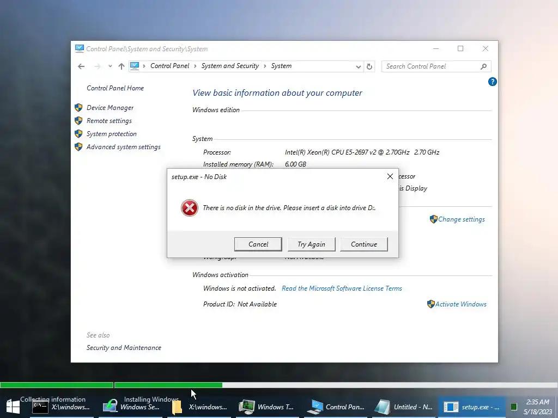Image resolution: width=558 pixels, height=418 pixels.
Task: Refresh the Control Panel System page
Action: pyautogui.click(x=369, y=66)
